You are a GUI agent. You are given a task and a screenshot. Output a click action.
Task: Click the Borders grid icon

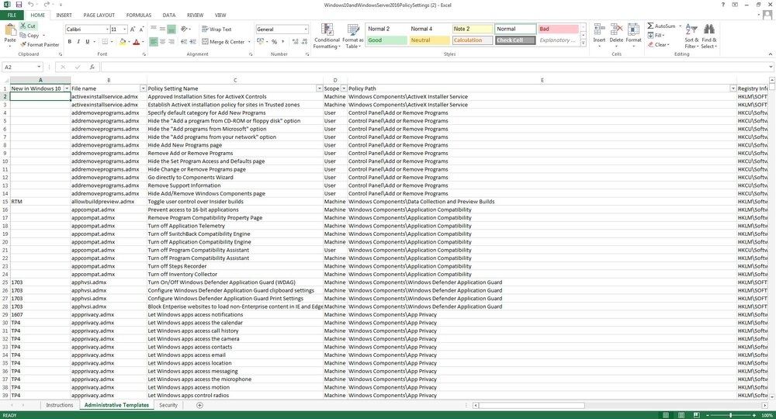[105, 42]
